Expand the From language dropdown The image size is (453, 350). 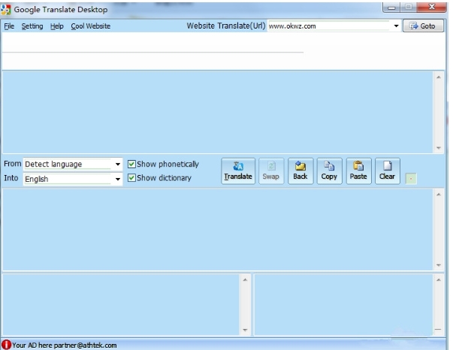(118, 164)
